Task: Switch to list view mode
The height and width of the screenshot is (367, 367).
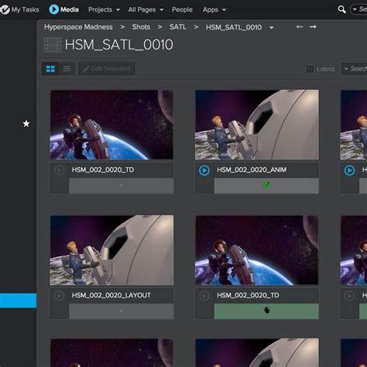Action: 67,69
